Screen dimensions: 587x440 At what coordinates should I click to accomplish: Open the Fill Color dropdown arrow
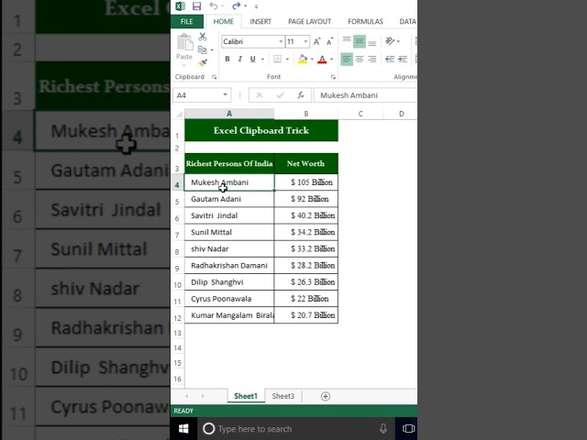point(312,59)
